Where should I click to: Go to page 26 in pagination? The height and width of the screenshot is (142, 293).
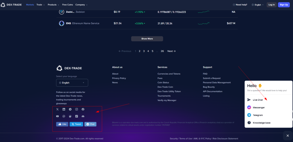click(162, 51)
